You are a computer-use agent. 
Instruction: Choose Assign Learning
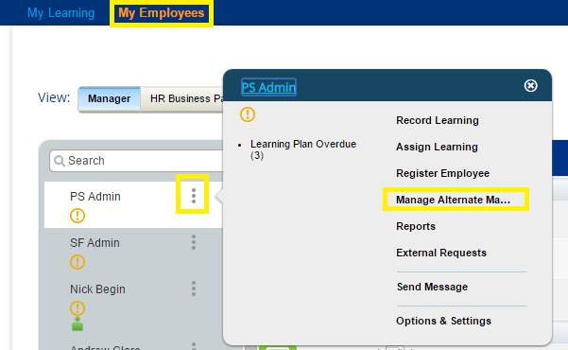tap(437, 147)
